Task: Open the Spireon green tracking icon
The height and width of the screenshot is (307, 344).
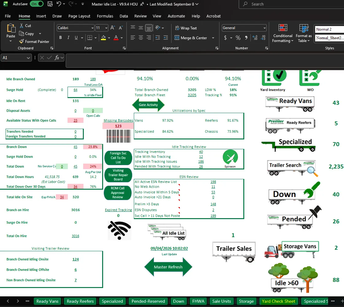Action: coord(230,157)
